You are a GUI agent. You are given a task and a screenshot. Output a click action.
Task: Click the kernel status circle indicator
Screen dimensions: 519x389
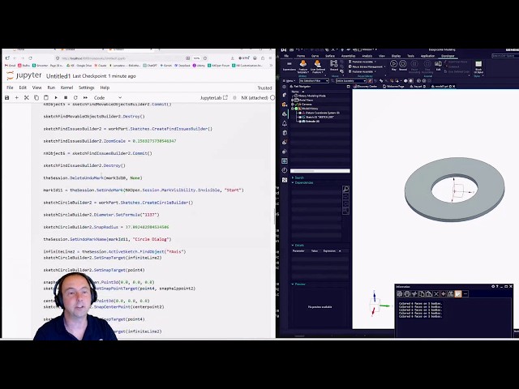[x=272, y=97]
